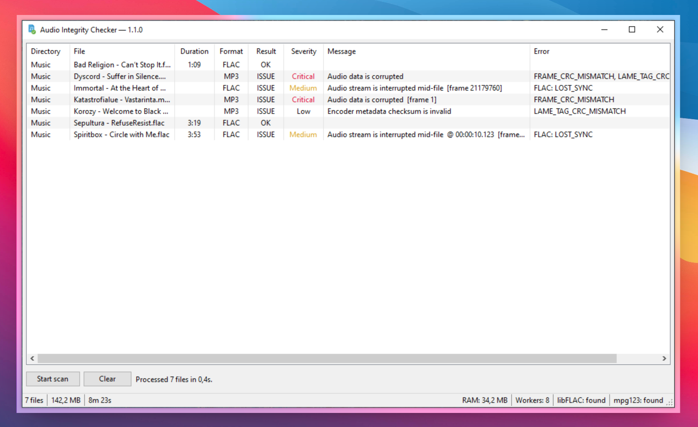Sort by the Format column header
Viewport: 698px width, 427px height.
pos(231,51)
